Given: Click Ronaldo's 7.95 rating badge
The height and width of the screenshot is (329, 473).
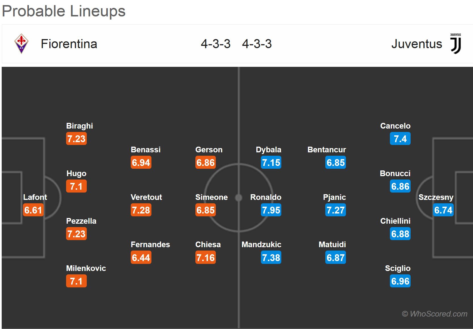Looking at the screenshot, I should coord(271,210).
